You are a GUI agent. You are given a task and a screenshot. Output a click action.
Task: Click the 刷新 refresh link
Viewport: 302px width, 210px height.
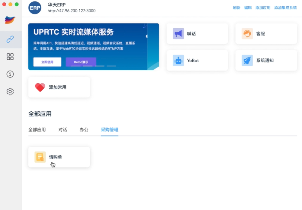[236, 8]
